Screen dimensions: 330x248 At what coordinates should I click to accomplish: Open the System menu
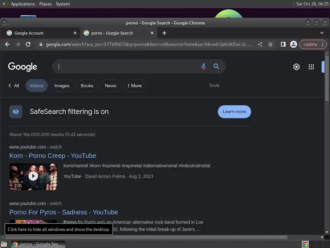pos(63,4)
